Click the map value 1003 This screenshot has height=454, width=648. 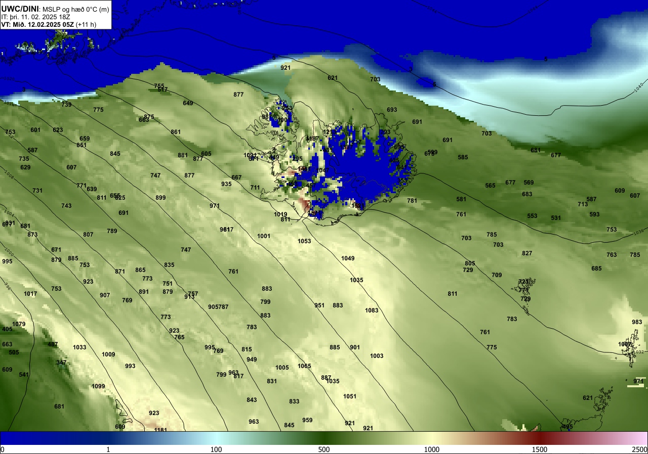pyautogui.click(x=377, y=356)
